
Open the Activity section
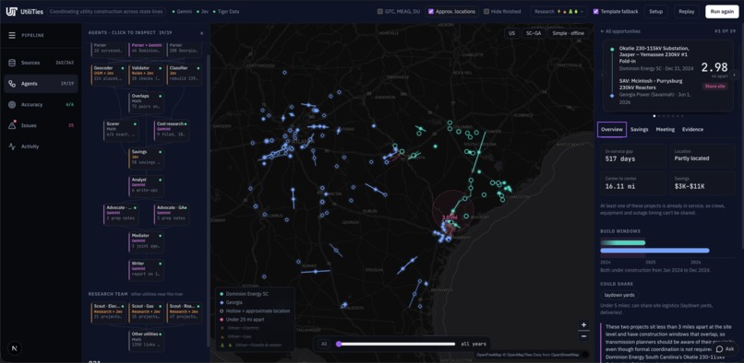point(41,146)
